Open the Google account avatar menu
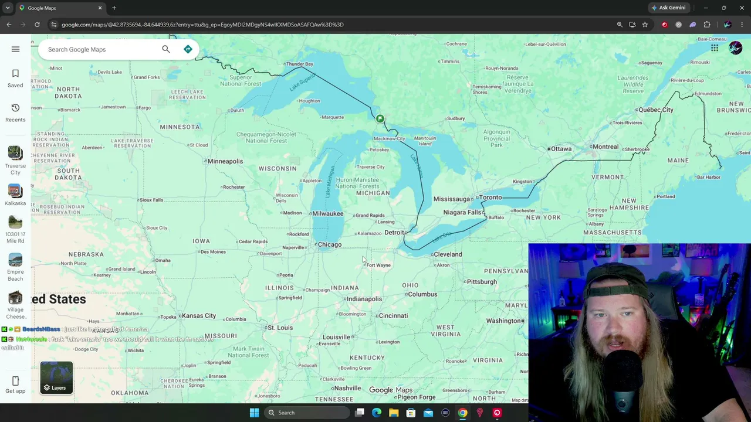This screenshot has width=751, height=422. (x=735, y=48)
